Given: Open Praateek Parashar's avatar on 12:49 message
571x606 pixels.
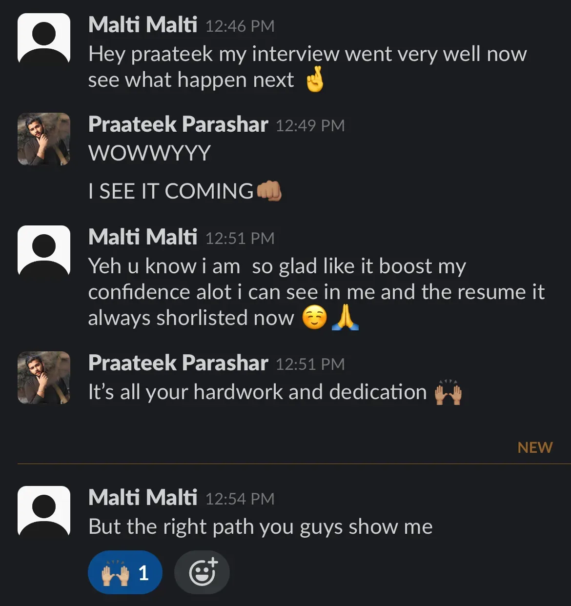Looking at the screenshot, I should tap(44, 139).
